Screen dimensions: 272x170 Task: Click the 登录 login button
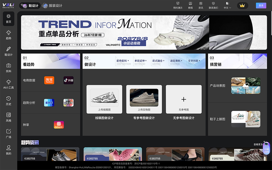coord(261,5)
